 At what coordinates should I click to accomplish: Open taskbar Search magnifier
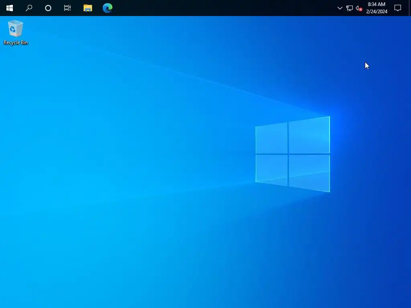(29, 8)
